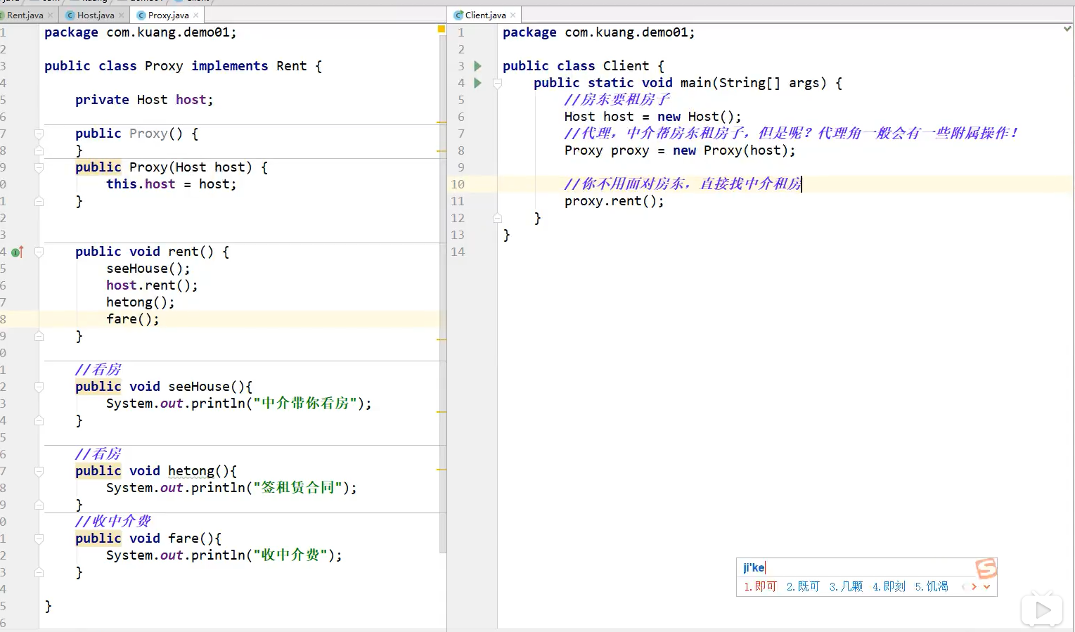Click the class icon on the Host.java tab
Image resolution: width=1075 pixels, height=632 pixels.
coord(70,15)
